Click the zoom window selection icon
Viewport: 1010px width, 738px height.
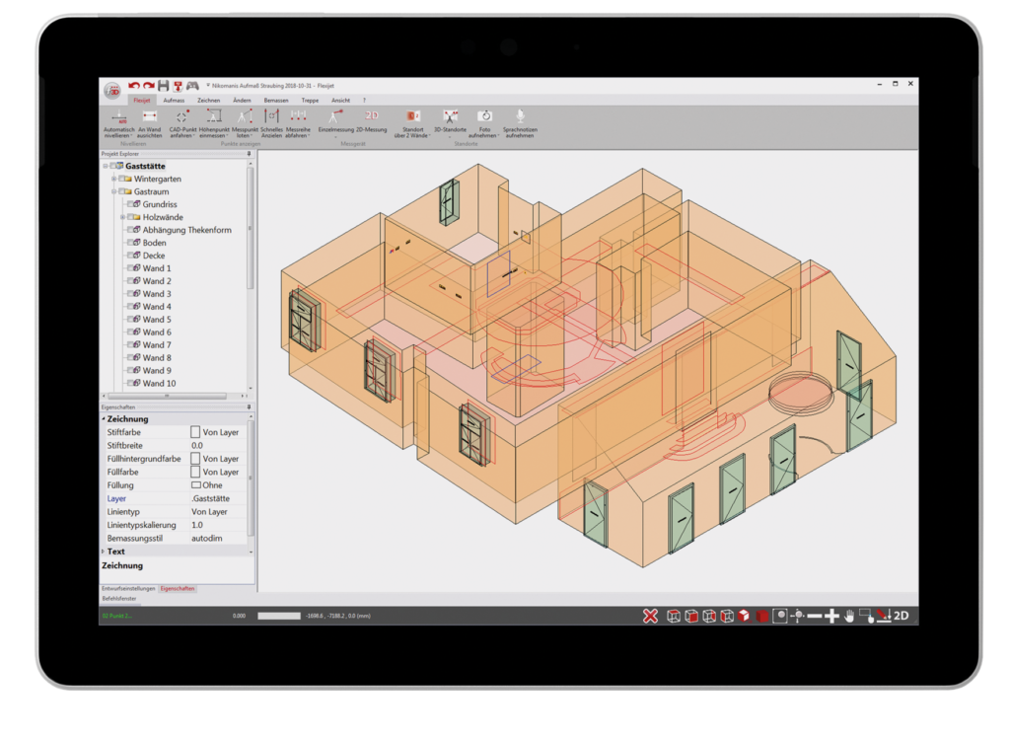tap(866, 617)
